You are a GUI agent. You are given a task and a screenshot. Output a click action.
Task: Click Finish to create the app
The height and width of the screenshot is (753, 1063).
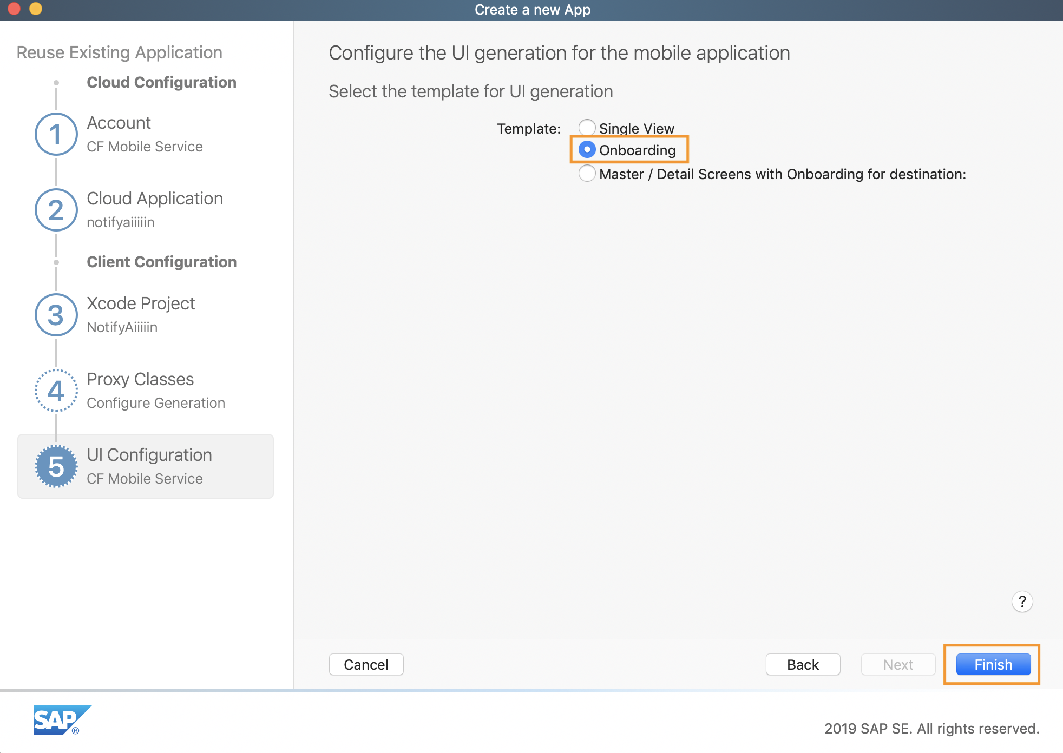[x=994, y=664]
